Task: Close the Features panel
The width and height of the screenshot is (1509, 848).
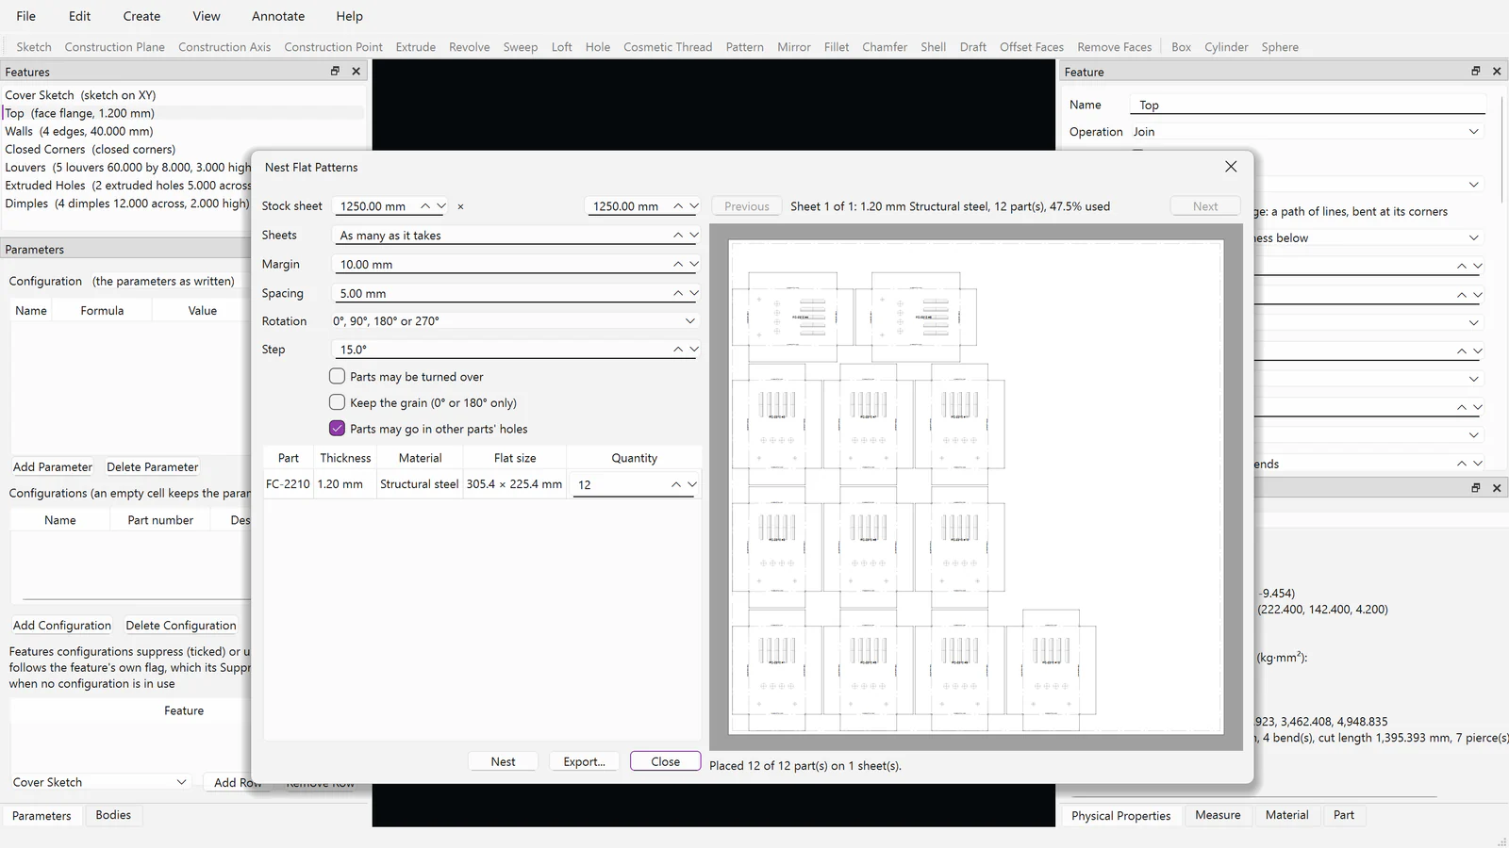Action: (356, 71)
